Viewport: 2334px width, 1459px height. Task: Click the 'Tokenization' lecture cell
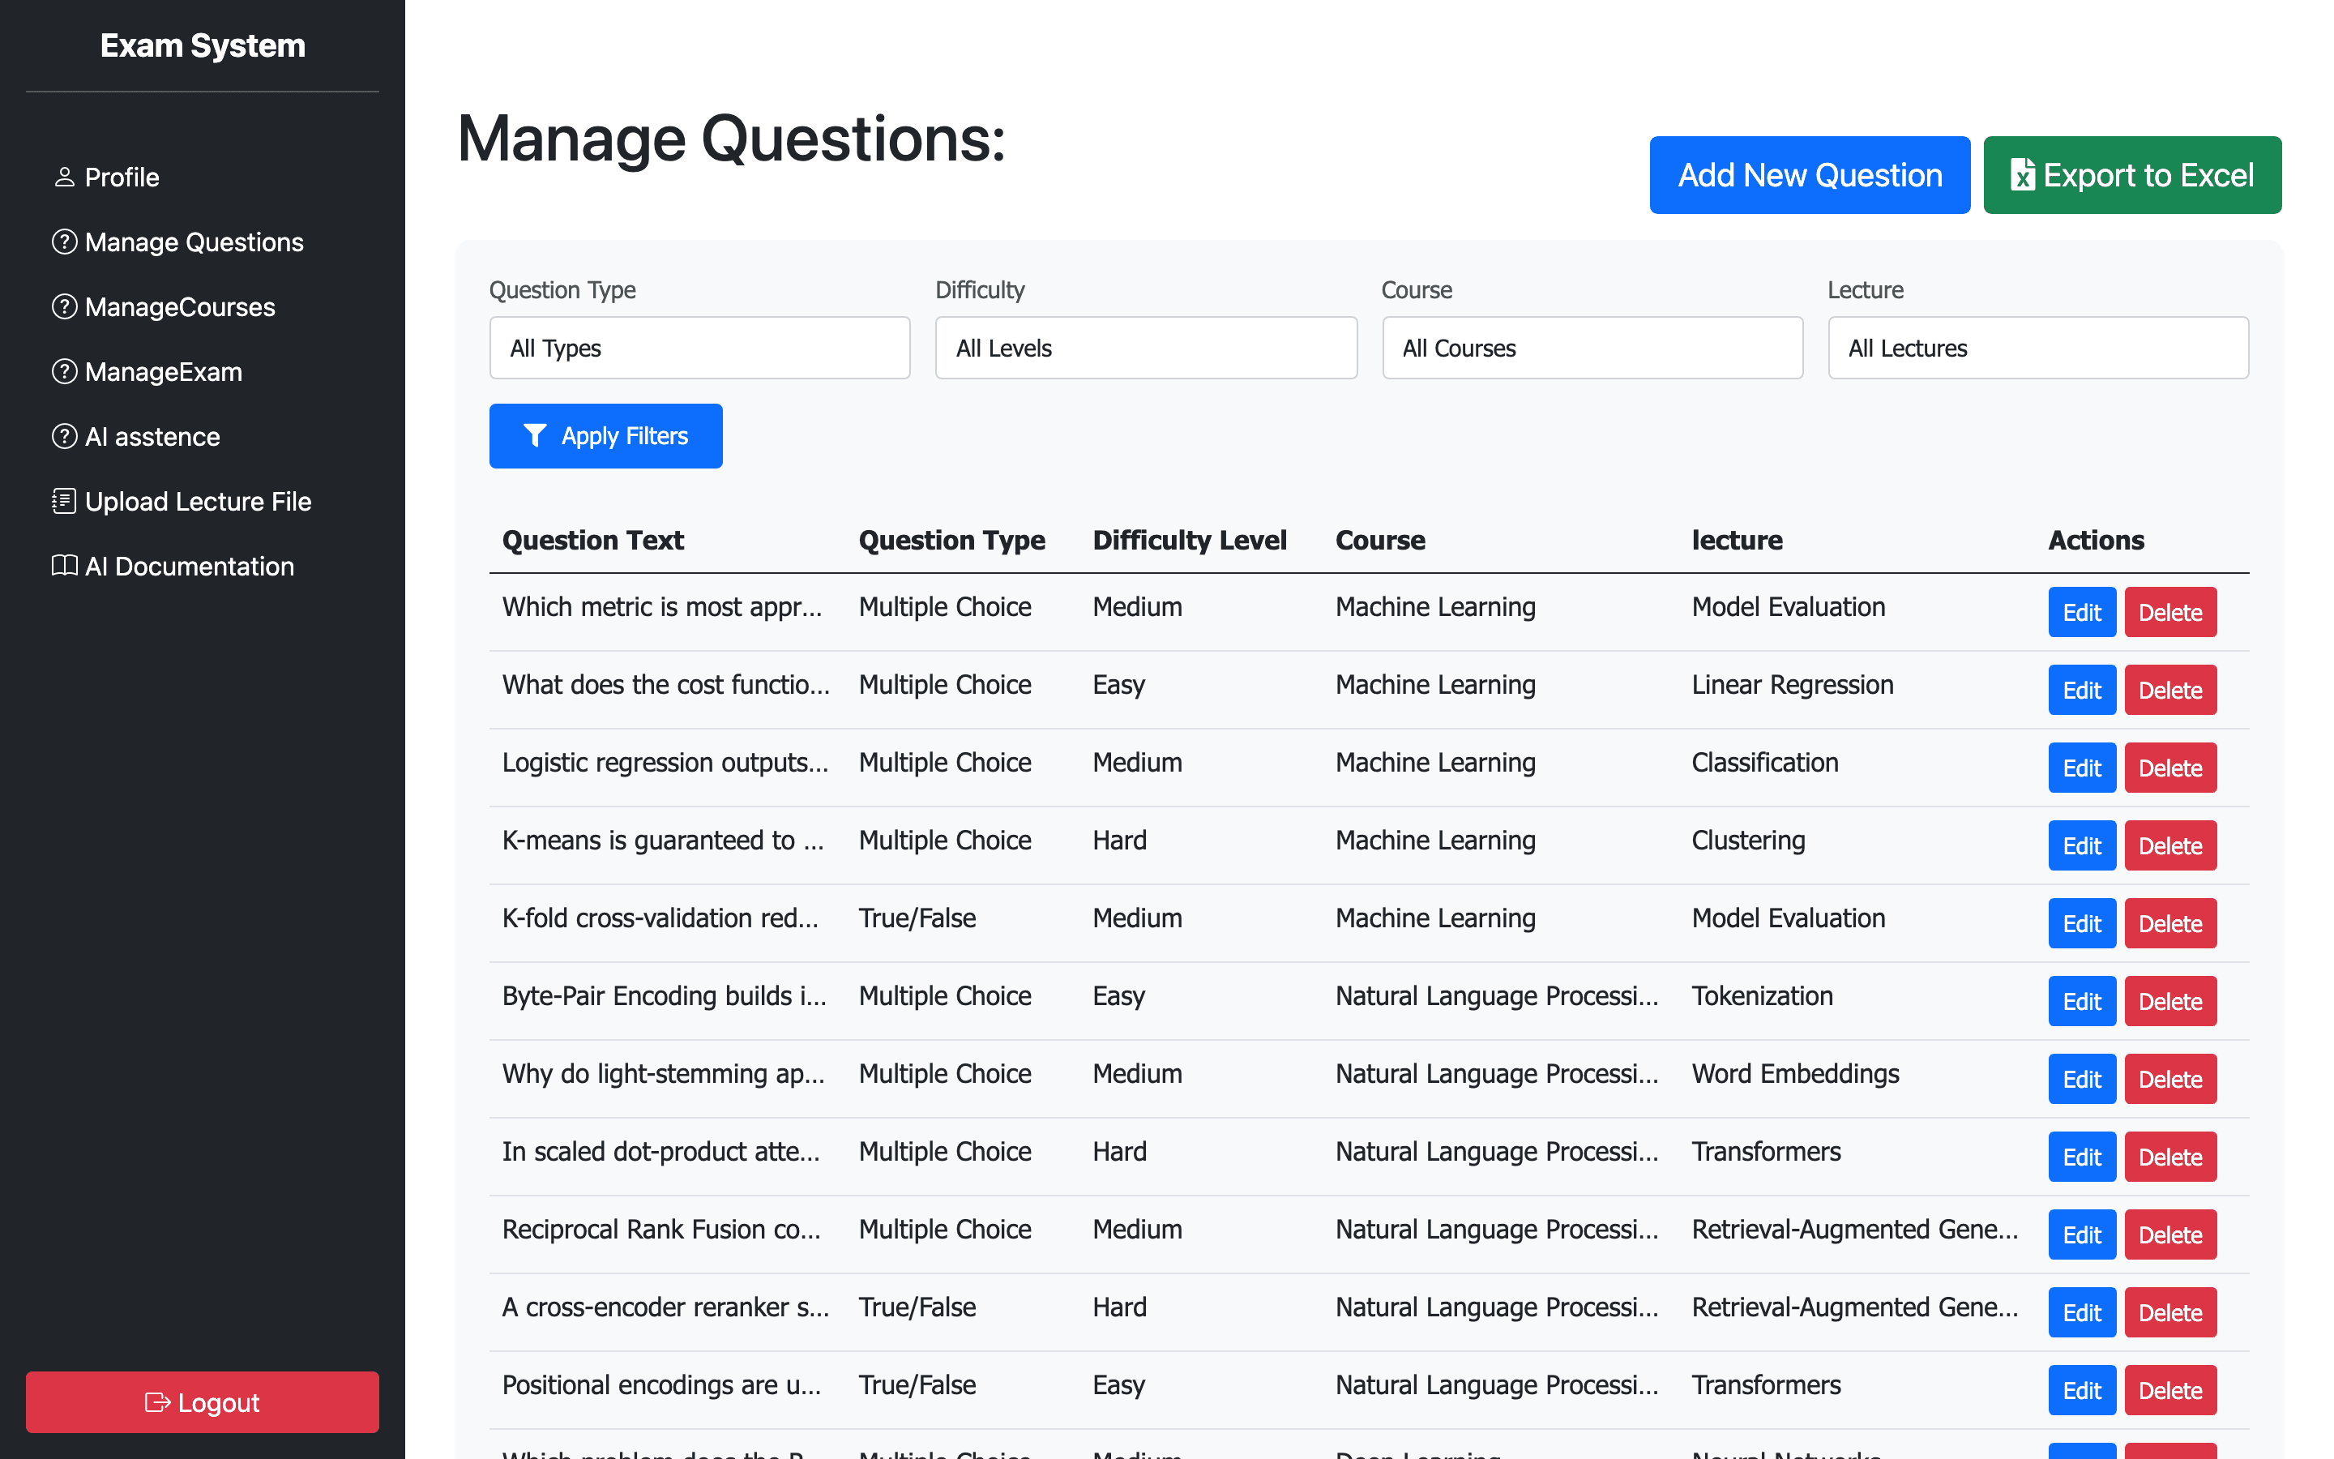tap(1762, 996)
